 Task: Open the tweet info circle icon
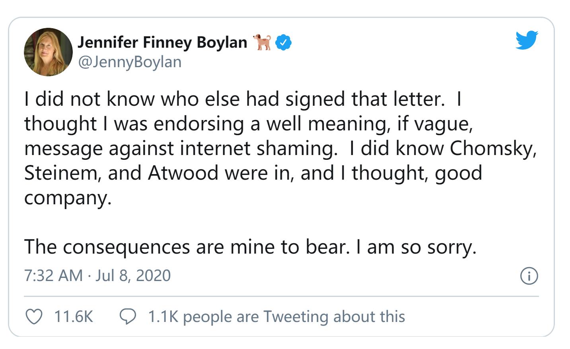click(529, 275)
